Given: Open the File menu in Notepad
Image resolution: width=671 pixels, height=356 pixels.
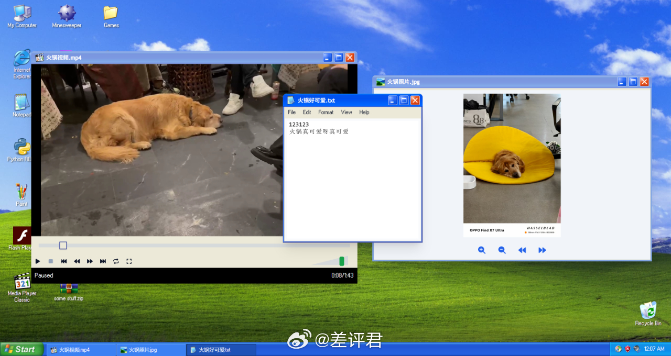Looking at the screenshot, I should (292, 112).
